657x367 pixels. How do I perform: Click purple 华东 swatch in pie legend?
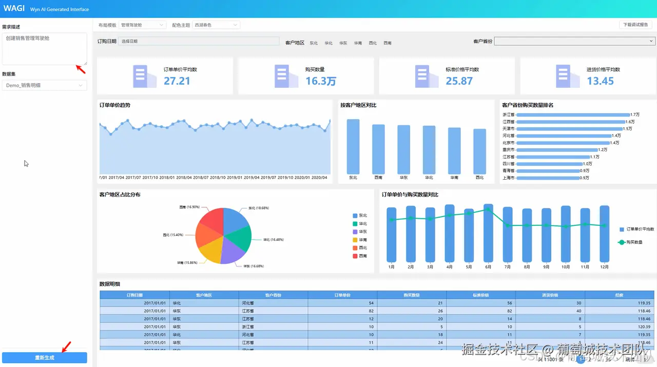click(x=355, y=232)
